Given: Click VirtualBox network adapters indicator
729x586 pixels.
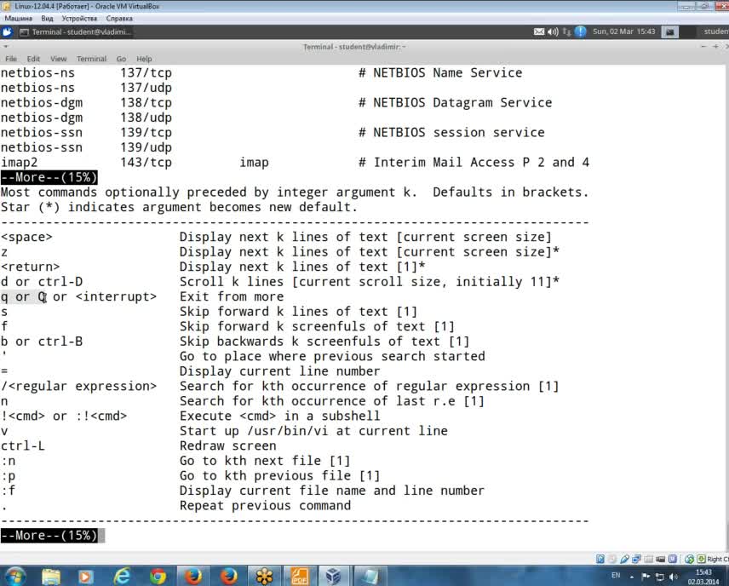Looking at the screenshot, I should point(636,559).
